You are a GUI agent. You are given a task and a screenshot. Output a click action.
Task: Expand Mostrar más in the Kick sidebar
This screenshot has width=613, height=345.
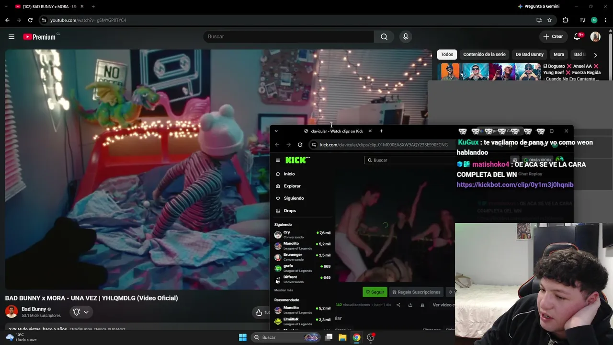[x=284, y=290]
